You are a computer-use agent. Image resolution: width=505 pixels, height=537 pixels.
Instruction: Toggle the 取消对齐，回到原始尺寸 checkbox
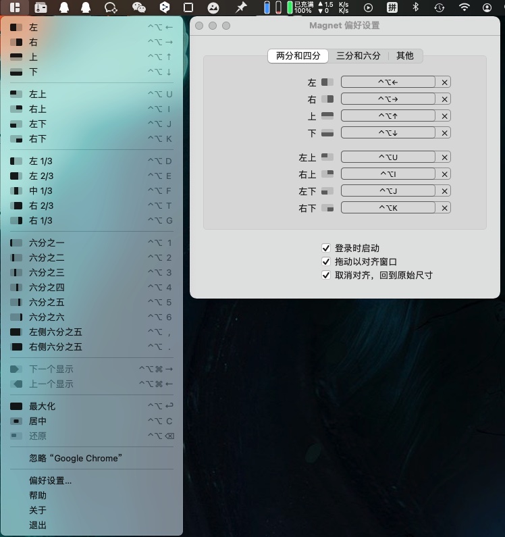(x=325, y=275)
